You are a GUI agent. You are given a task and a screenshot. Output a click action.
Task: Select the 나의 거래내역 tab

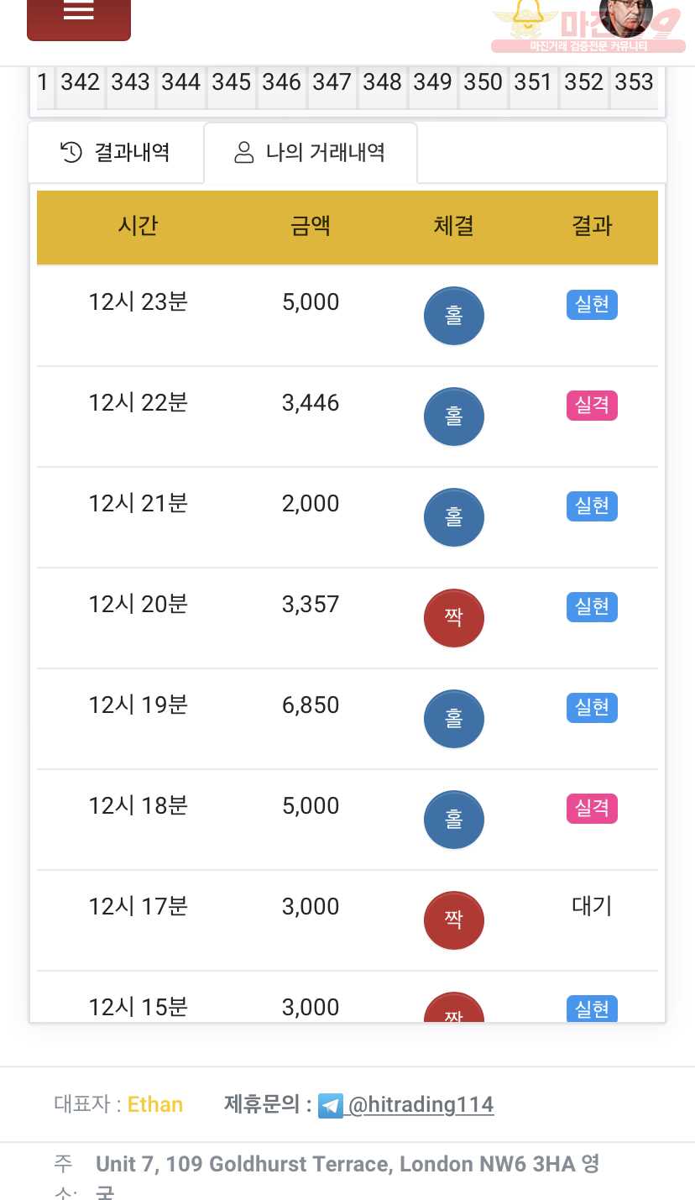(311, 152)
